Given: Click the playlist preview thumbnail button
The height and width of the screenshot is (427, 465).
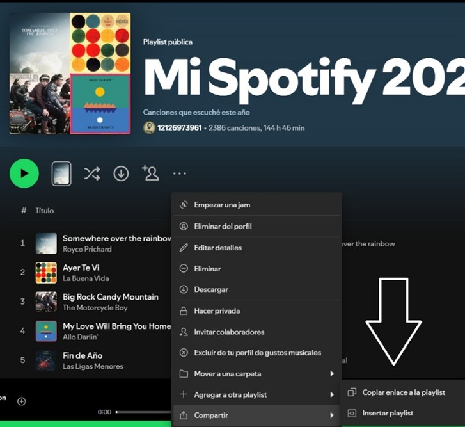Looking at the screenshot, I should pos(61,173).
